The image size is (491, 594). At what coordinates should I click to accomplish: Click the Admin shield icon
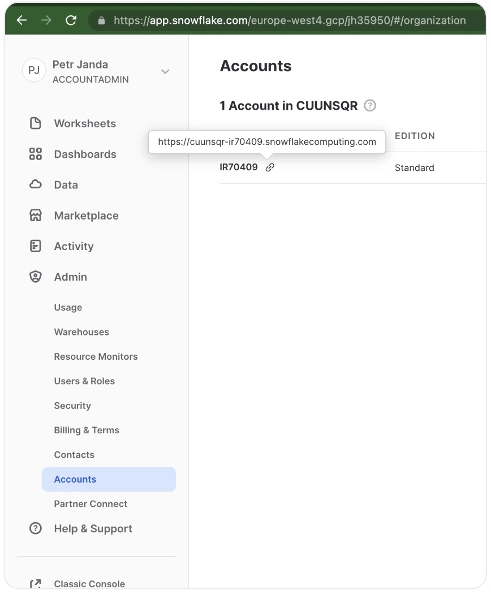pyautogui.click(x=35, y=277)
